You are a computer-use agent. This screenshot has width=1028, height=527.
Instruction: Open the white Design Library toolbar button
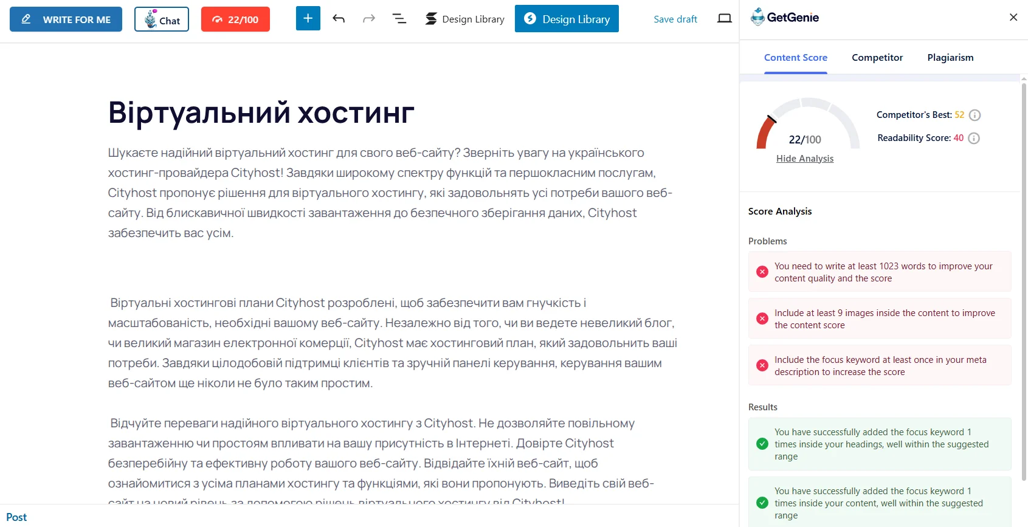pos(465,19)
